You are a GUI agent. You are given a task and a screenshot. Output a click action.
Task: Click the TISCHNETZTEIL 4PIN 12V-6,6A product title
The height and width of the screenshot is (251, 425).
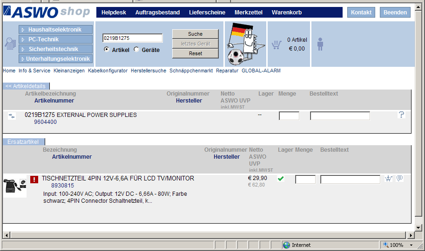coord(118,178)
